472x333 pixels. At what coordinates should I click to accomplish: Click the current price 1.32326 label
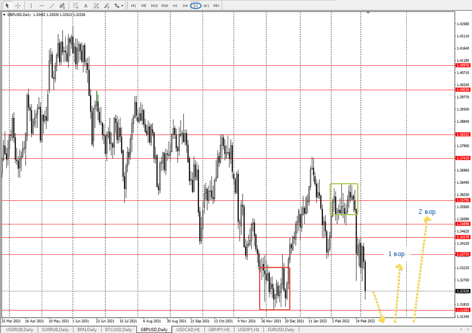tap(463, 291)
